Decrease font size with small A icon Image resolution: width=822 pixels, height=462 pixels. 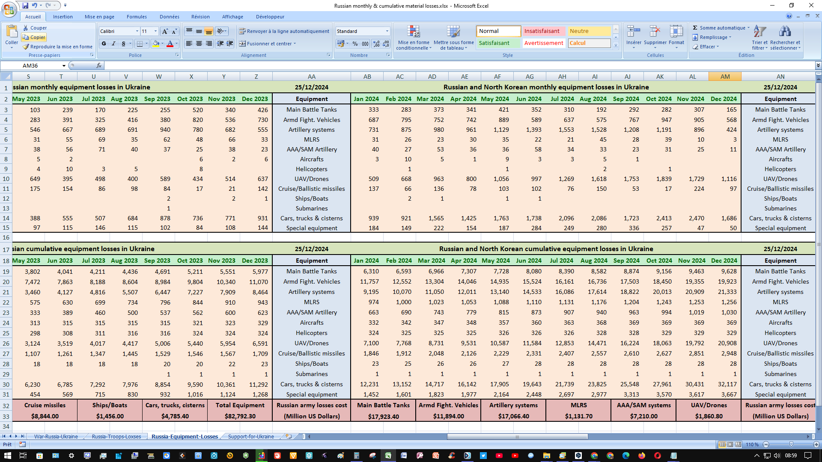tap(174, 31)
